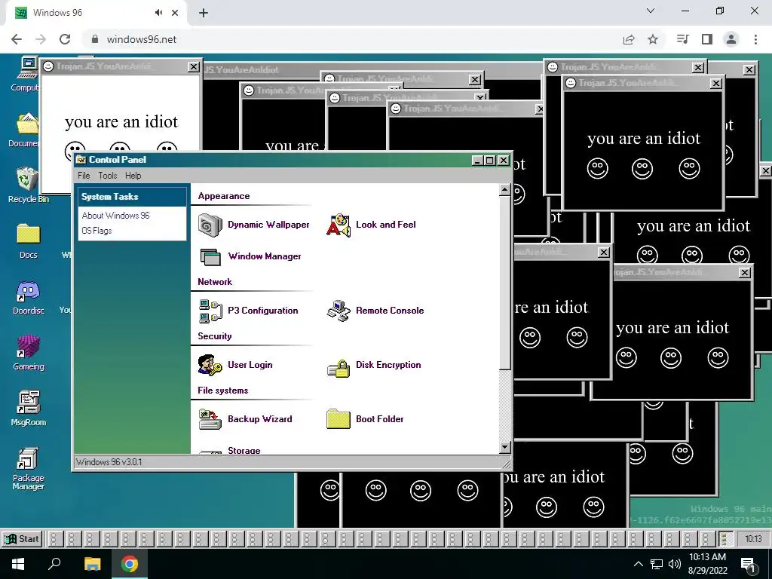Open the tab search chevron
This screenshot has height=579, width=772.
tap(651, 11)
